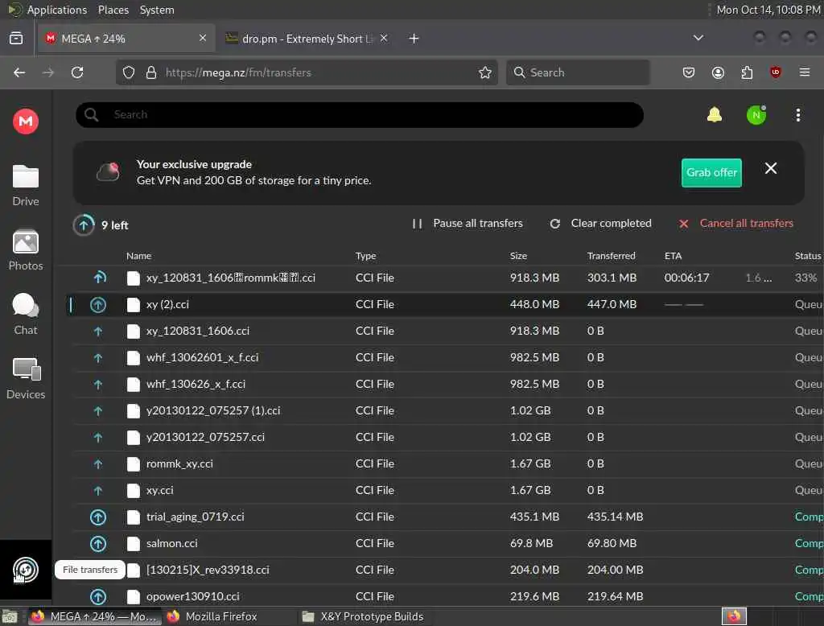This screenshot has height=626, width=824.
Task: Click the File transfers sidebar icon
Action: click(25, 570)
